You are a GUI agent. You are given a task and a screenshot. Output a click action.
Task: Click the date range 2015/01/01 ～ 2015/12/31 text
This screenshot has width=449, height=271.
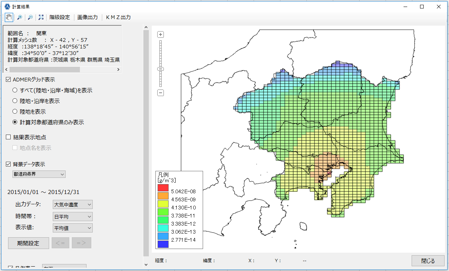pyautogui.click(x=44, y=192)
